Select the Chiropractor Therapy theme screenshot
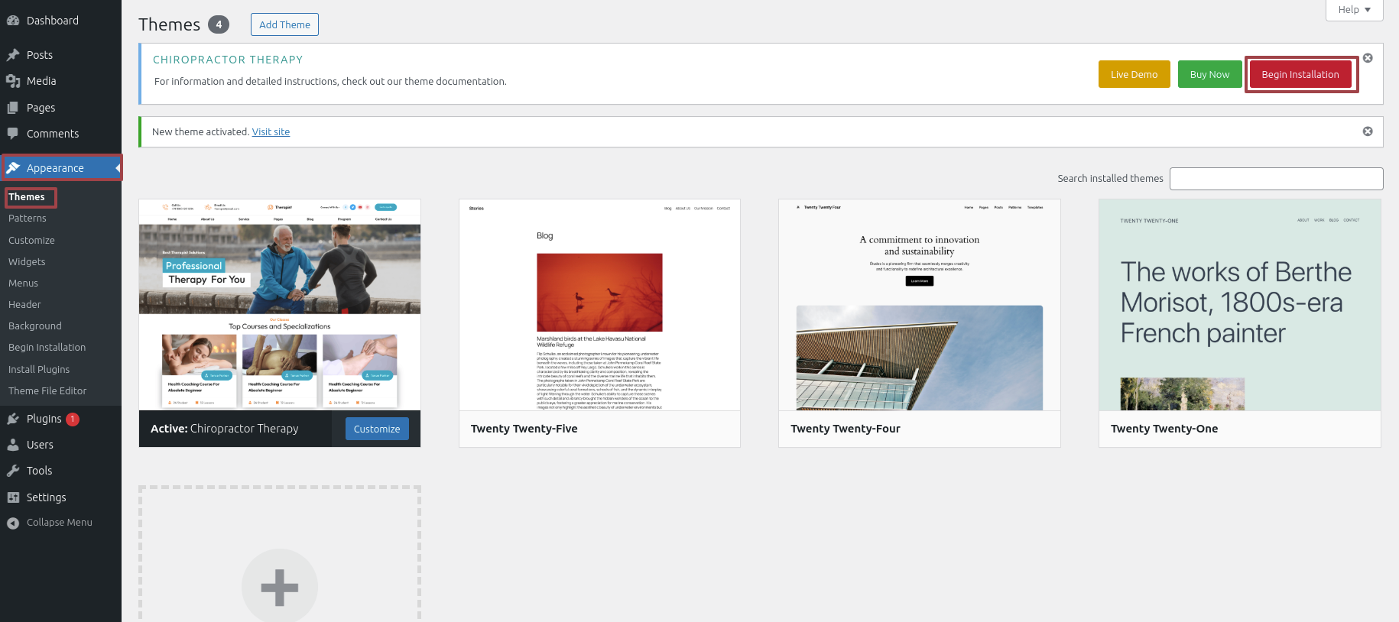 (280, 305)
